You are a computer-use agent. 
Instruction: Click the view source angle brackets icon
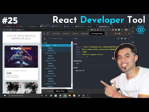(129, 39)
